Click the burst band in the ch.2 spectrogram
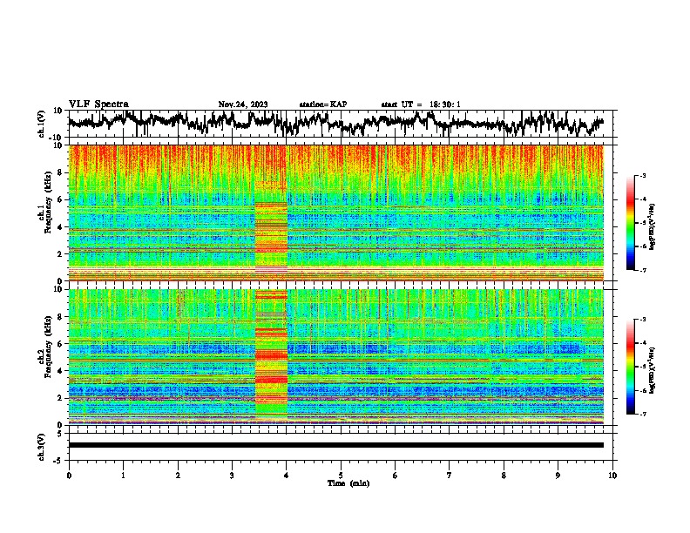690x533 pixels. pyautogui.click(x=271, y=355)
